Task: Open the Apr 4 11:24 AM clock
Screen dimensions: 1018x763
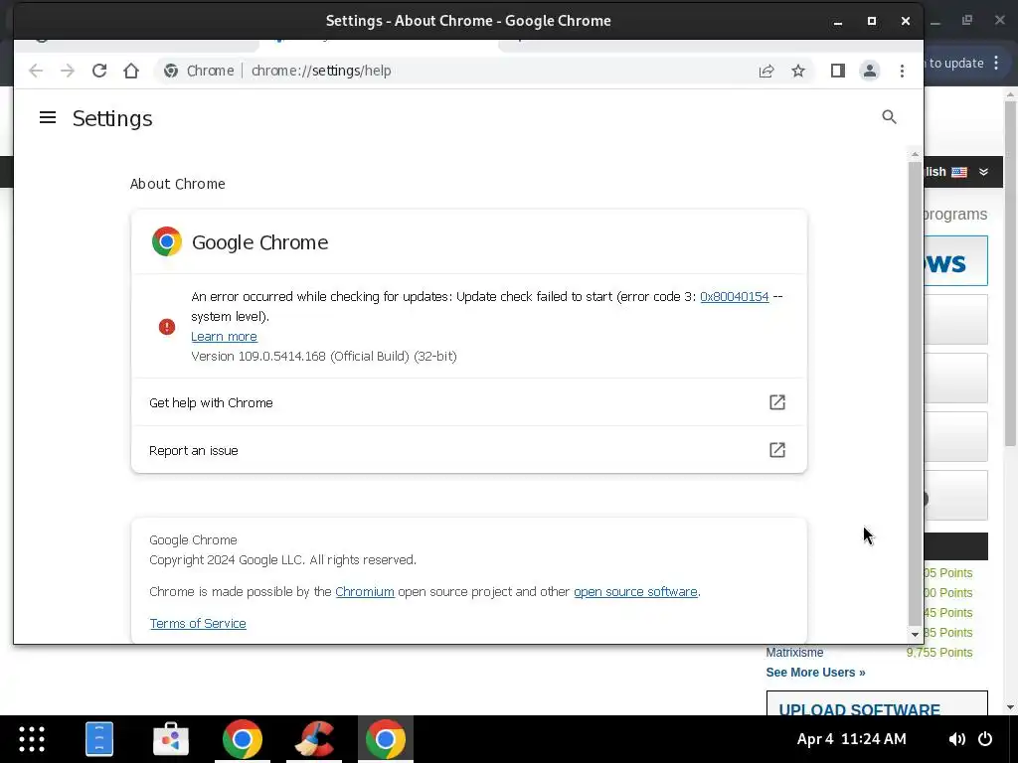Action: [852, 739]
